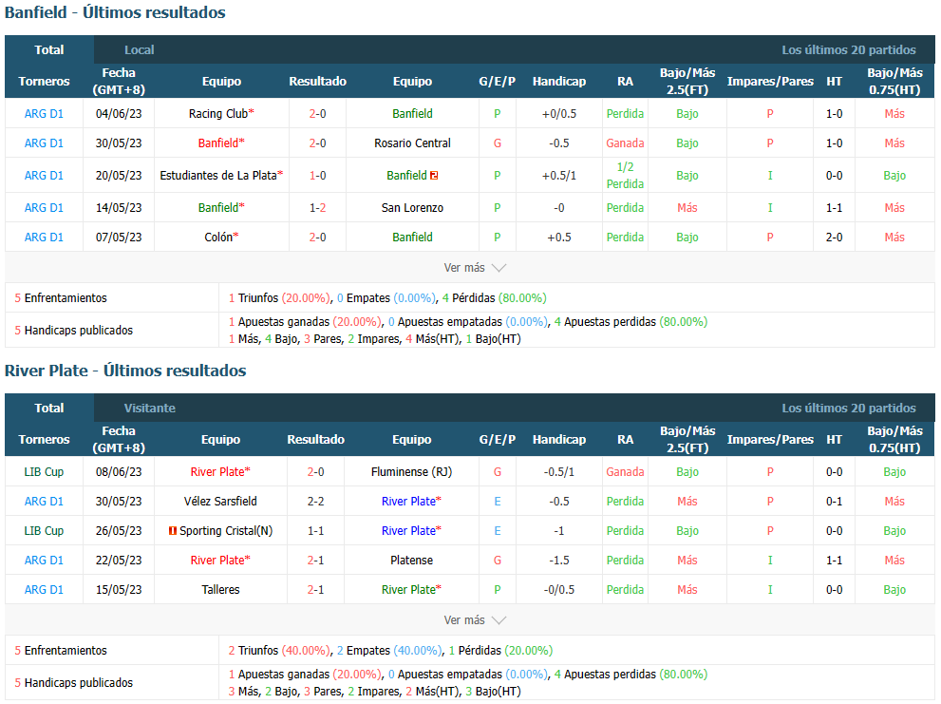Open River Plate's Los últimos 20 partidos selector

pyautogui.click(x=849, y=408)
